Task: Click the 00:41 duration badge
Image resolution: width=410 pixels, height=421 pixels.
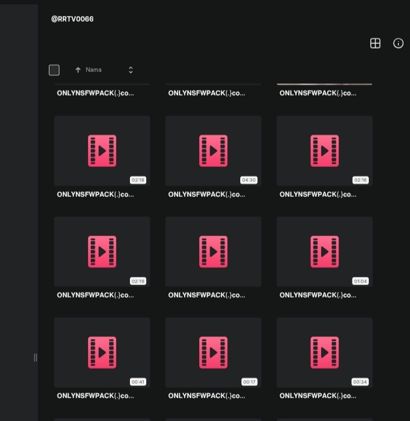Action: [x=138, y=382]
